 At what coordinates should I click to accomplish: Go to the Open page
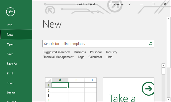(16, 44)
